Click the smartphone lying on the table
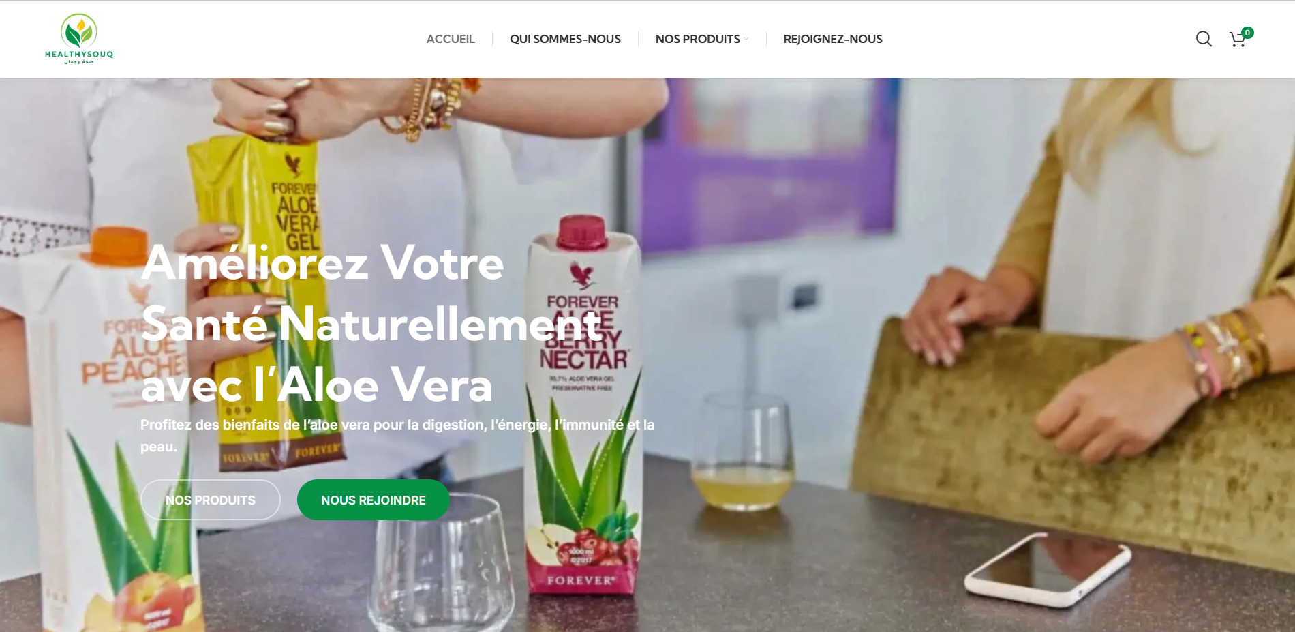 pos(1048,569)
